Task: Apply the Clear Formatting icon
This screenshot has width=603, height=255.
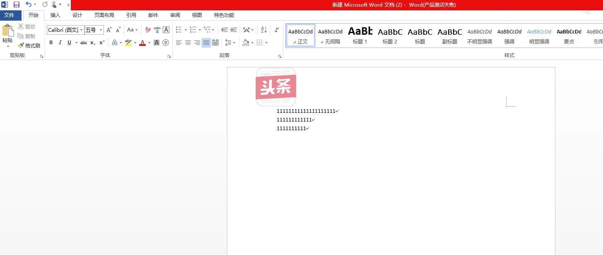Action: (148, 30)
